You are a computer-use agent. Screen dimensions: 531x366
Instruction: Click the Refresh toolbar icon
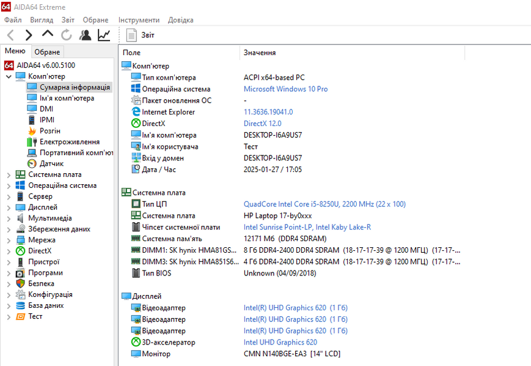coord(67,35)
